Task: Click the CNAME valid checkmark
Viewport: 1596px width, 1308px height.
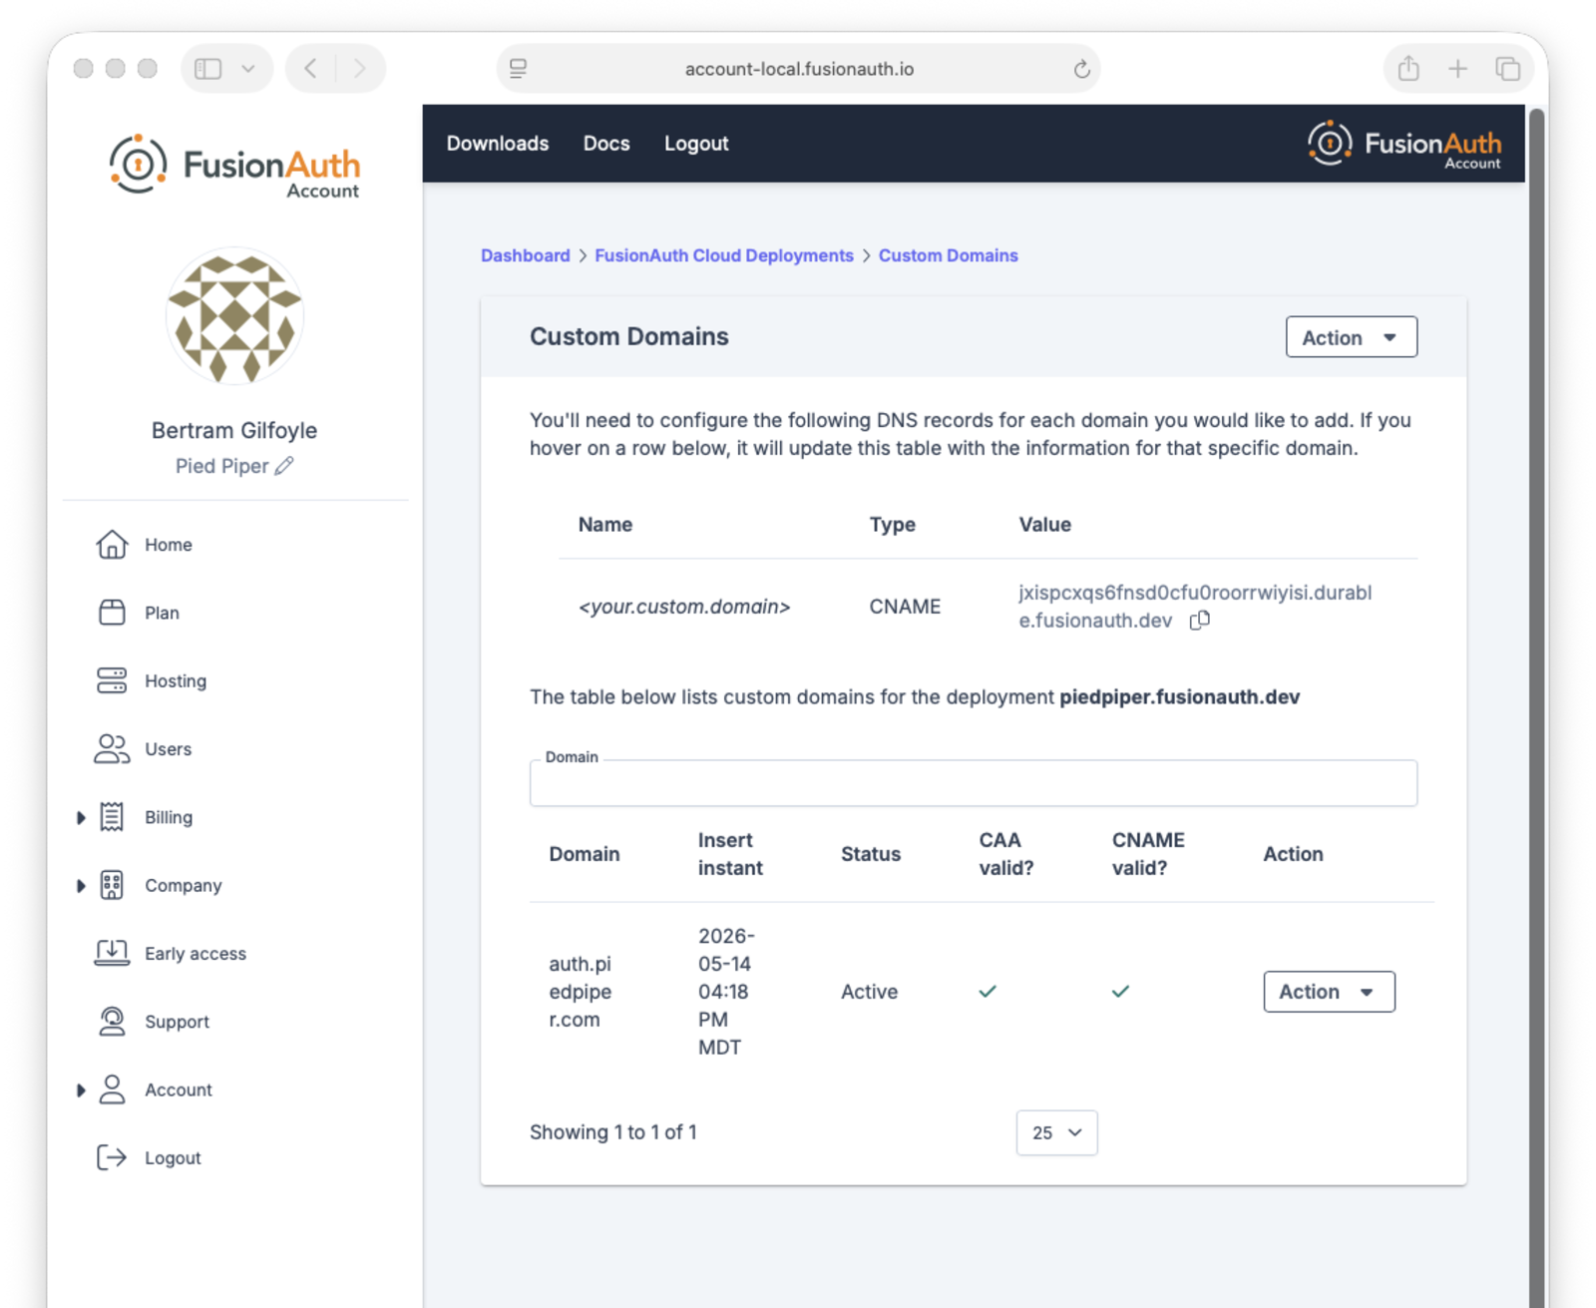Action: (1121, 992)
